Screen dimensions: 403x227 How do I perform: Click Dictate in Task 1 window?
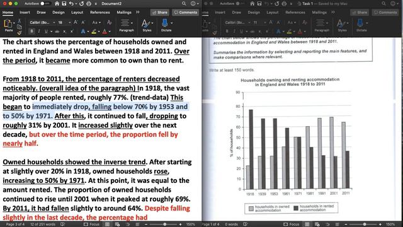pyautogui.click(x=361, y=25)
